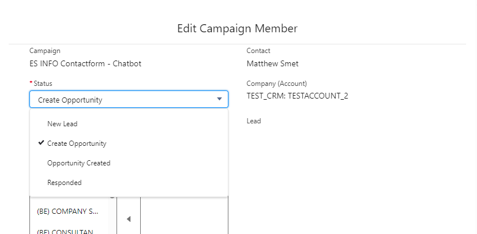Click the Status dropdown arrow

[x=219, y=100]
